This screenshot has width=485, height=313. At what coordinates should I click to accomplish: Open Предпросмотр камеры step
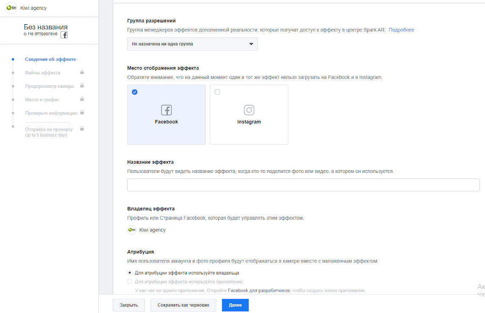tap(50, 86)
